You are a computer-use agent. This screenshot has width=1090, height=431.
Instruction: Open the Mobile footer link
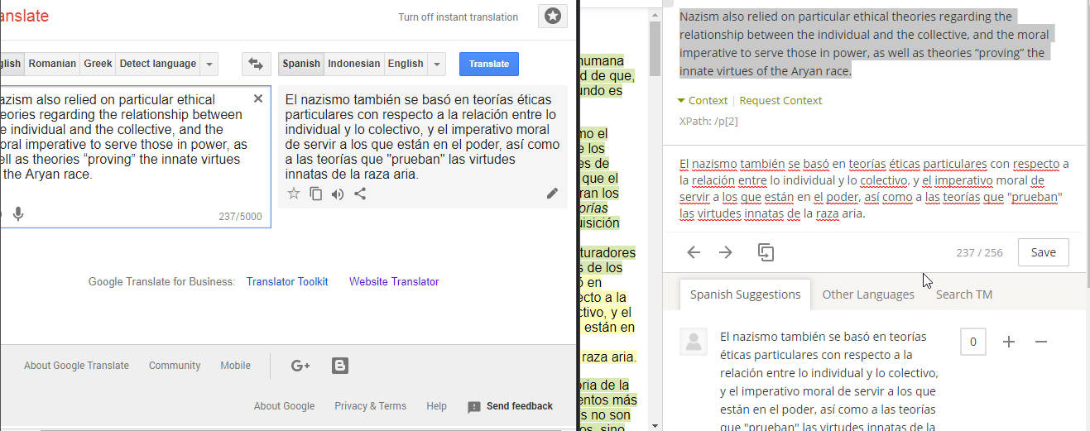pos(235,366)
